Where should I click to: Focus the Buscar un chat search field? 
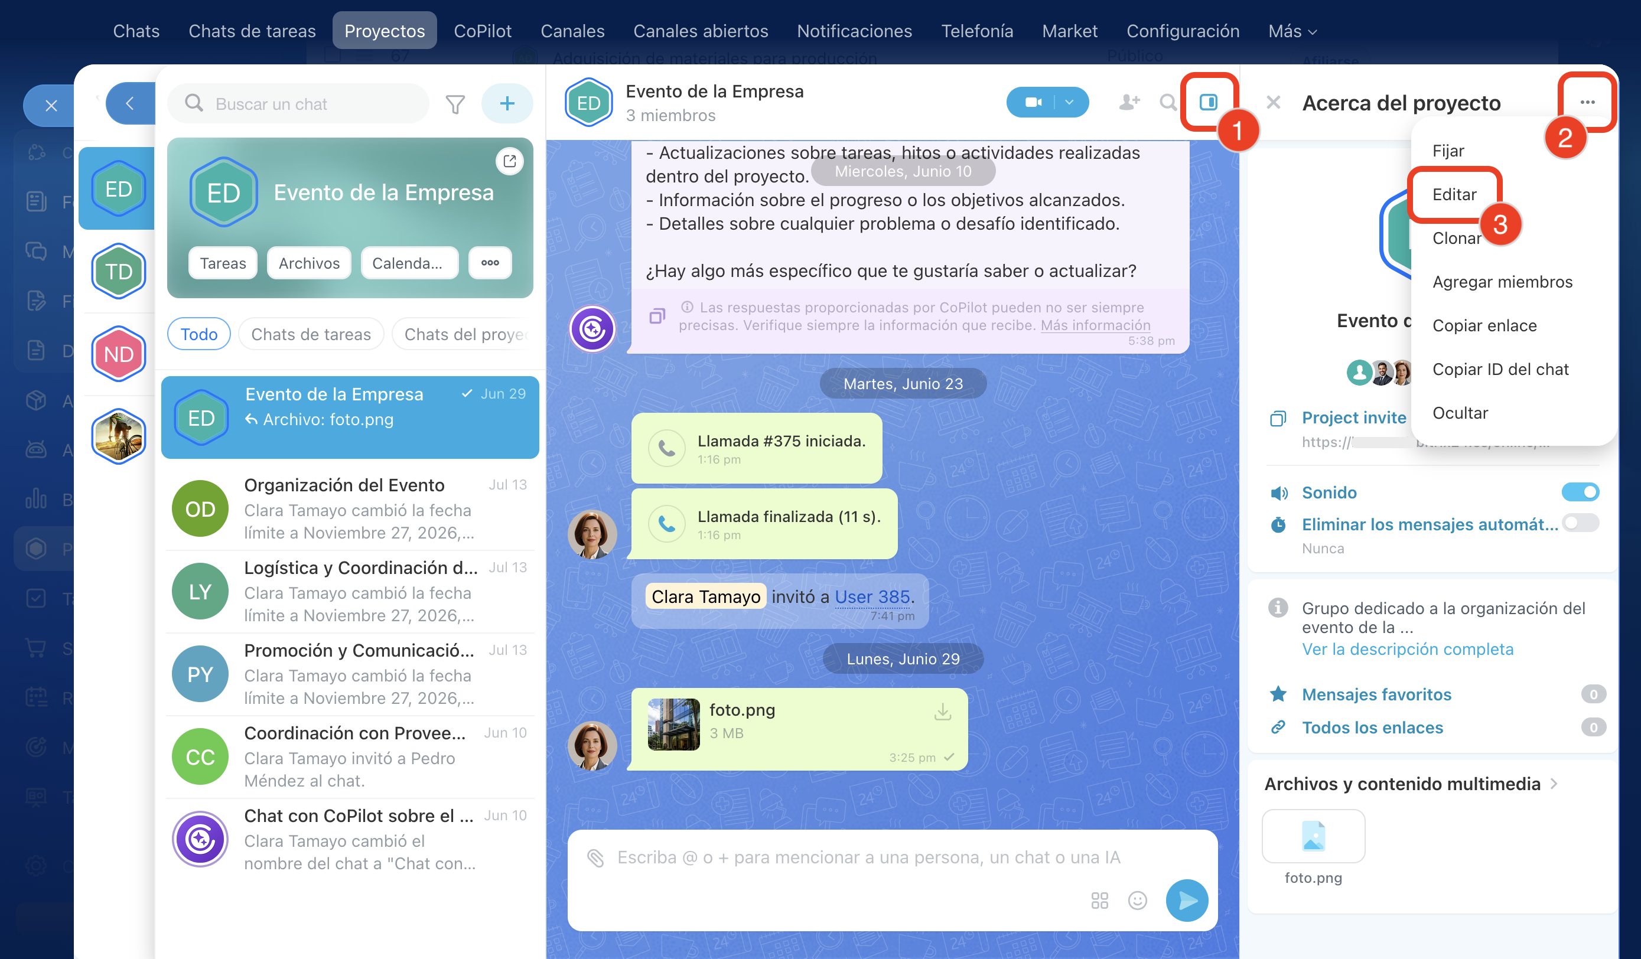[298, 103]
